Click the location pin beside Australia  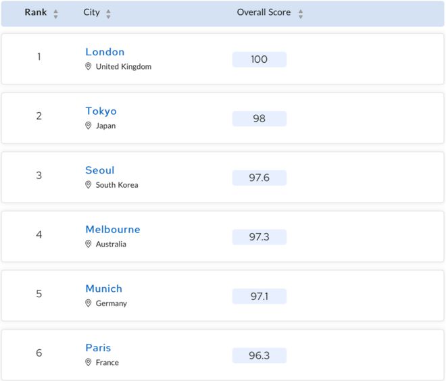pos(89,244)
